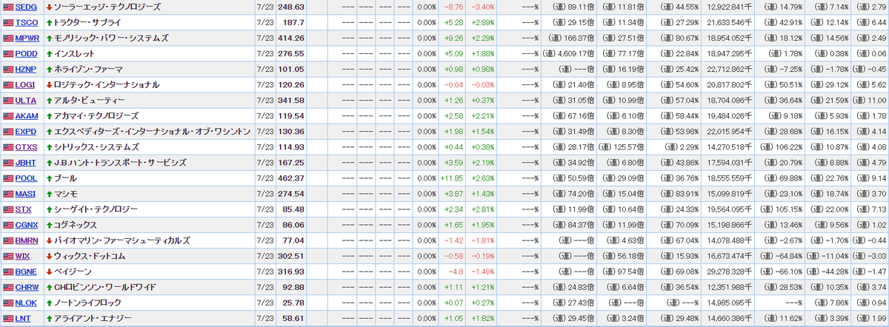889x327 pixels.
Task: Select company name ホライゾン・ファーマ
Action: pos(88,69)
